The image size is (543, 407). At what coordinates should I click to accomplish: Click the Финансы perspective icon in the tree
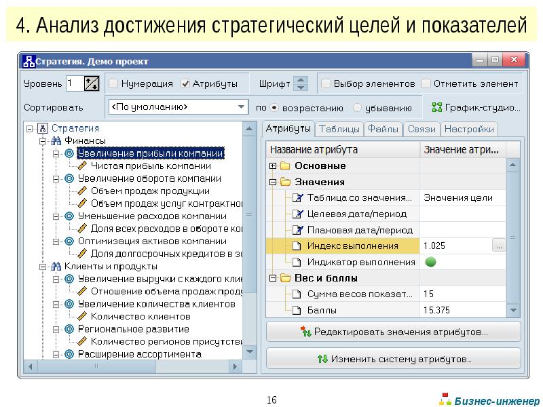56,140
